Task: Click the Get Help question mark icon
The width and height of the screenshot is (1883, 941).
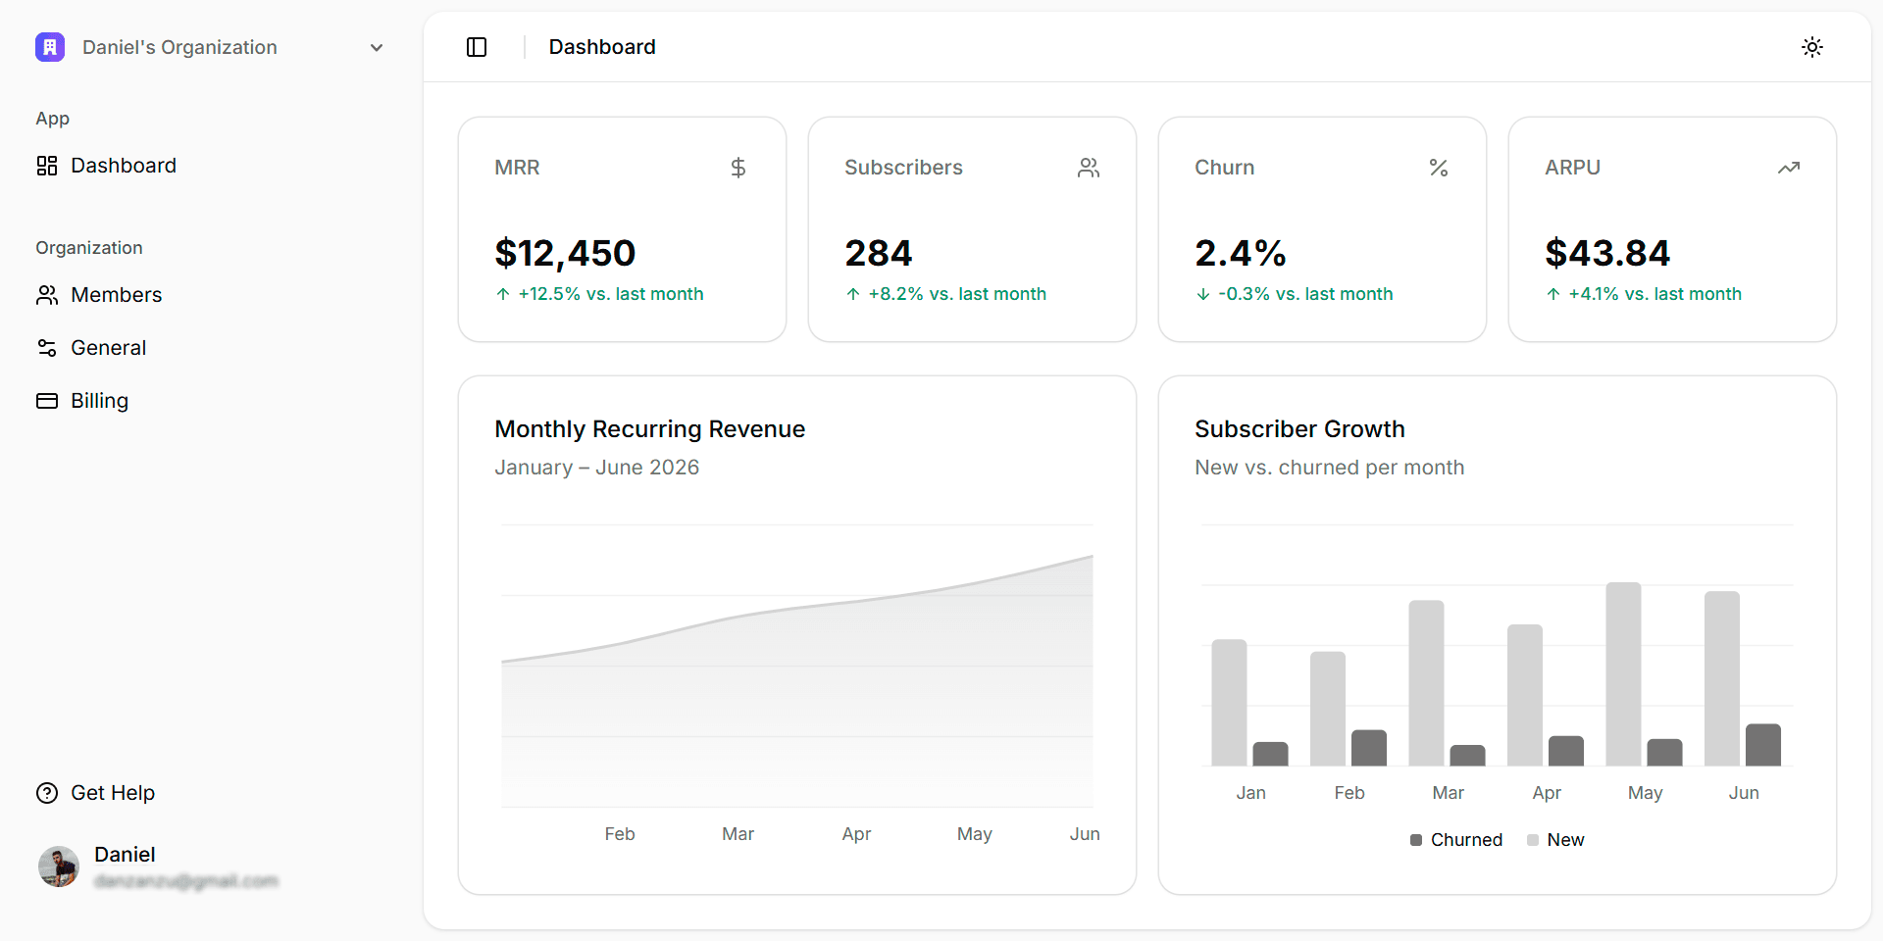Action: [47, 793]
